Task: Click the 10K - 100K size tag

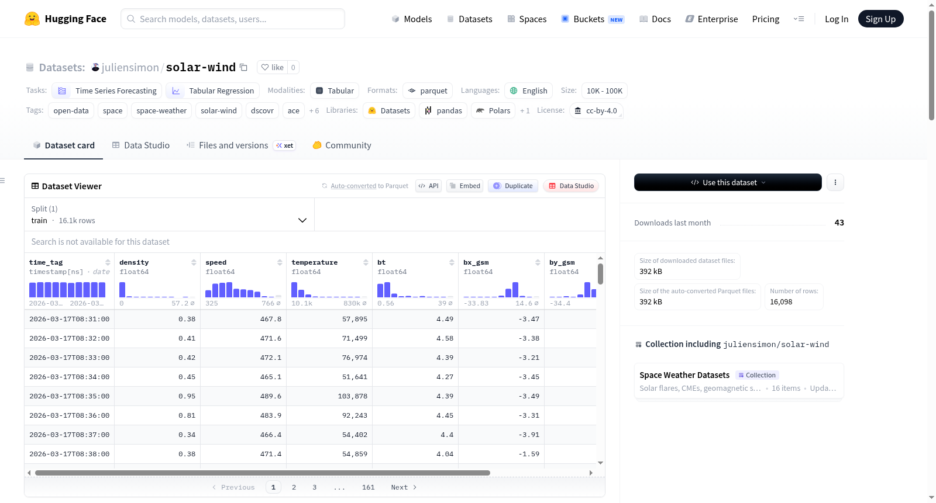Action: click(x=604, y=91)
